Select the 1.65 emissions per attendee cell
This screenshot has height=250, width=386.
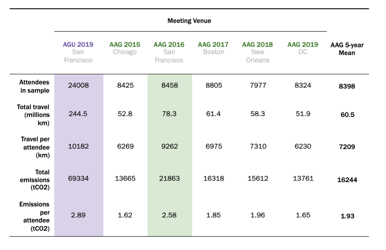point(303,215)
